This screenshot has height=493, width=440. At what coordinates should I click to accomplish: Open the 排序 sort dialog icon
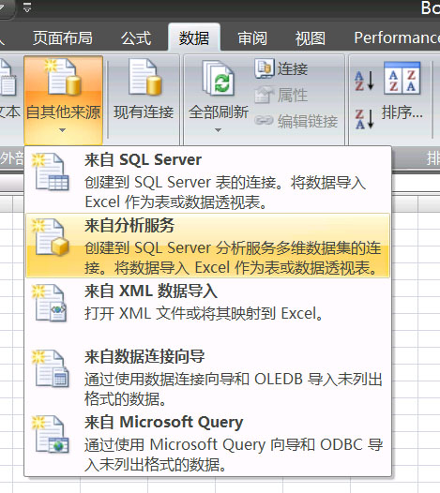coord(402,78)
